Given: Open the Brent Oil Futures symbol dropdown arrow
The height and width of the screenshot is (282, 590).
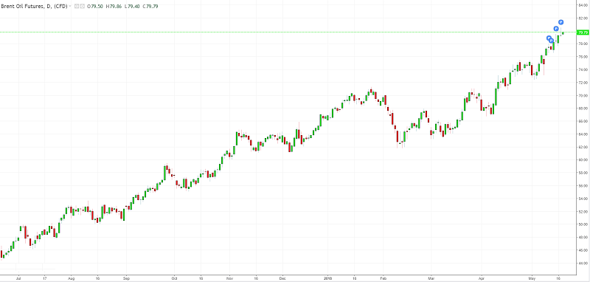Looking at the screenshot, I should click(x=70, y=7).
